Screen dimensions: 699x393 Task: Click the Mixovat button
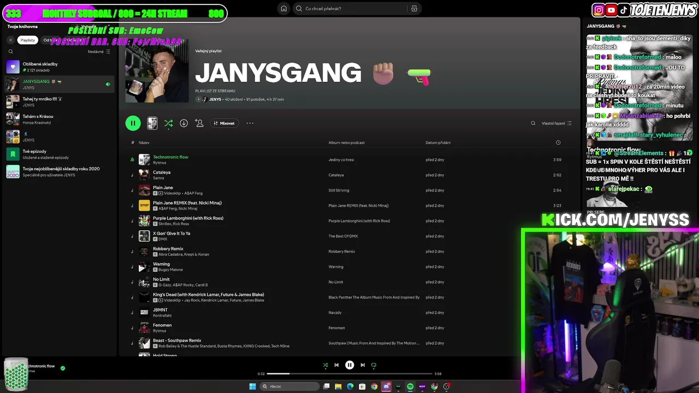coord(224,123)
